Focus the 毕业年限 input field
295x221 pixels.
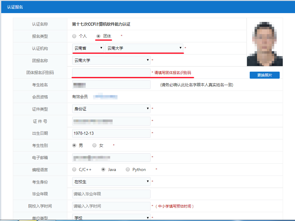tap(111, 194)
